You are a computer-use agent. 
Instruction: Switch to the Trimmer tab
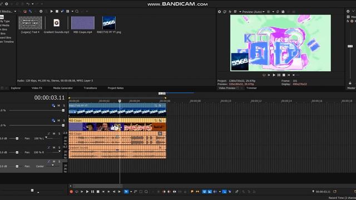[x=251, y=88]
